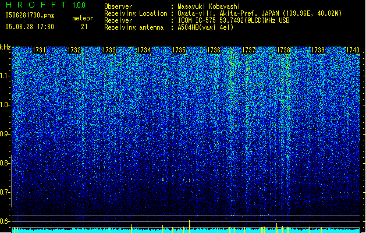Click the 'Receiving Location' label

[x=136, y=13]
